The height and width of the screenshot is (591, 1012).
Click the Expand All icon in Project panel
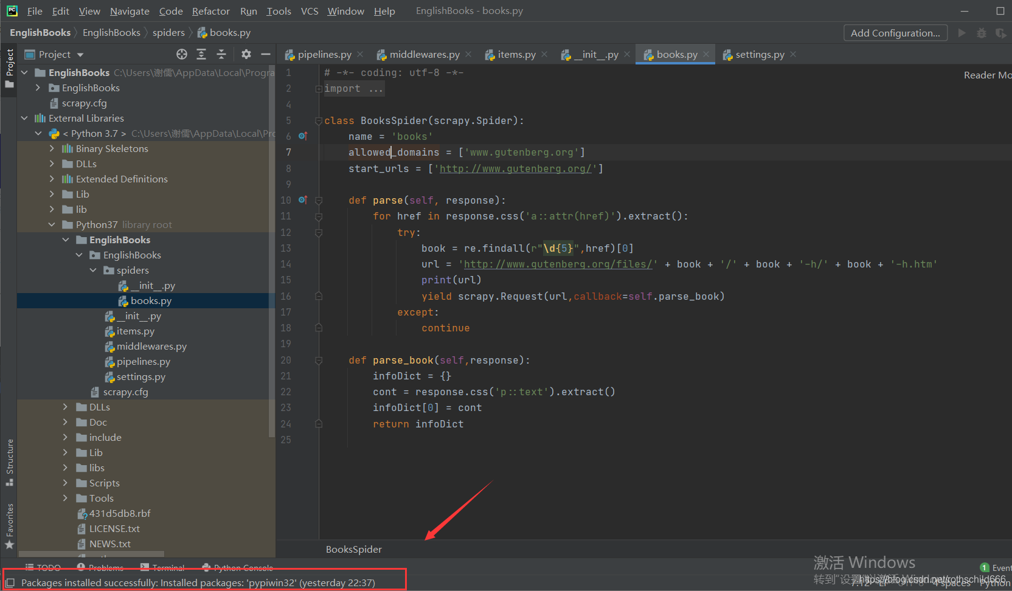[201, 55]
